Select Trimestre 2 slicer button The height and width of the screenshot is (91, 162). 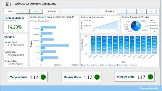coord(132,11)
